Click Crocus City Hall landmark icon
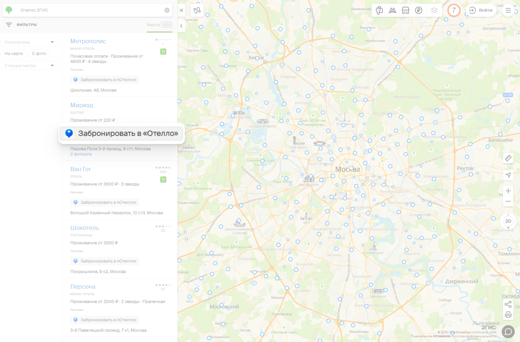 (238, 113)
